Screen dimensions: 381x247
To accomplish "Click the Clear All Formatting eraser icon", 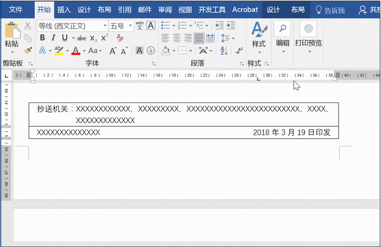I will 120,38.
